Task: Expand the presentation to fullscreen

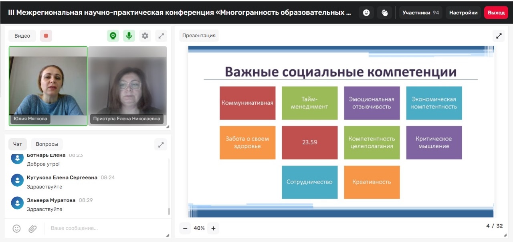Action: pos(499,36)
